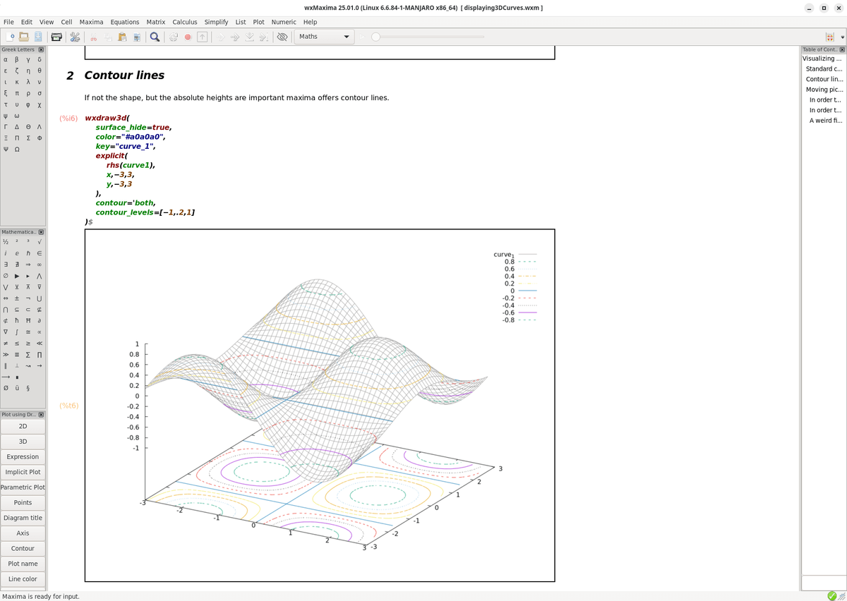This screenshot has width=847, height=601.
Task: Click the New document icon
Action: coord(10,37)
